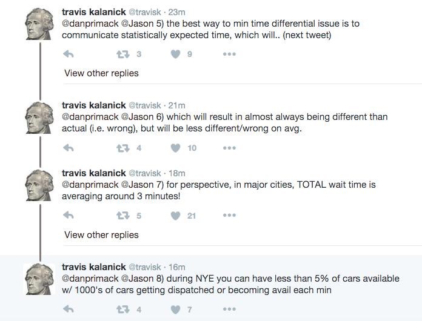This screenshot has width=422, height=321.
Task: Like the 21m tweet with 10 likes
Action: pyautogui.click(x=176, y=148)
